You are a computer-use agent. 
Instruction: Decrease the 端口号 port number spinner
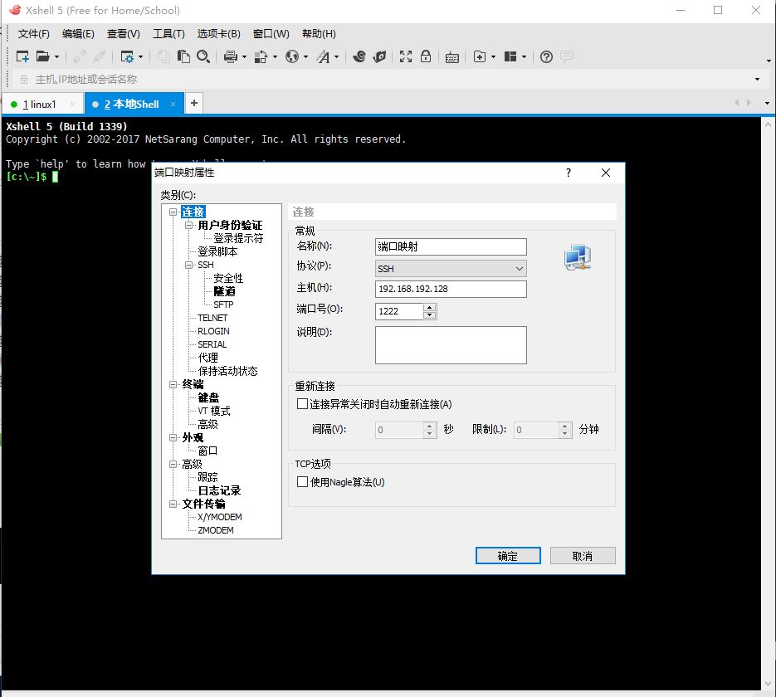click(430, 315)
